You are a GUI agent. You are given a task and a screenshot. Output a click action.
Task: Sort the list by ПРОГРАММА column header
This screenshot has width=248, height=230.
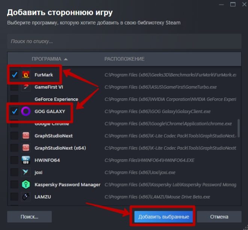pyautogui.click(x=47, y=59)
